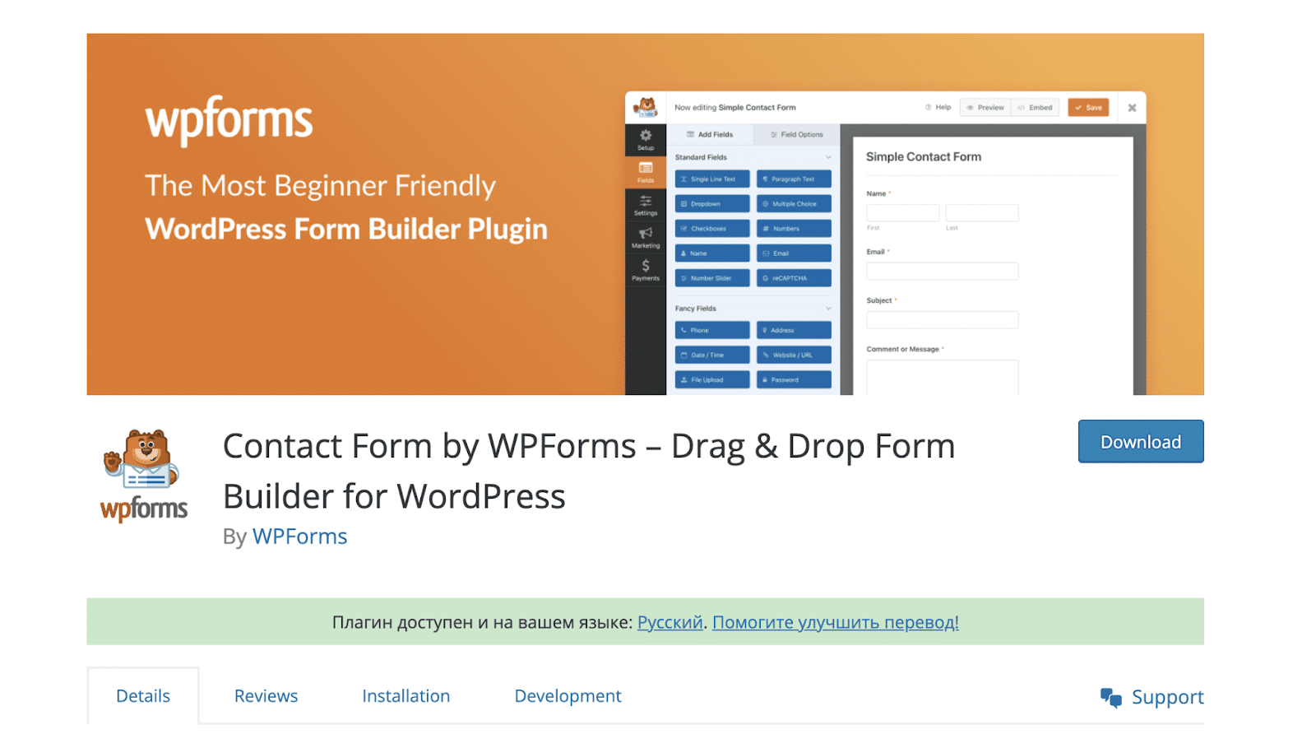Click the Subject input in the form preview
1316x748 pixels.
[x=943, y=320]
